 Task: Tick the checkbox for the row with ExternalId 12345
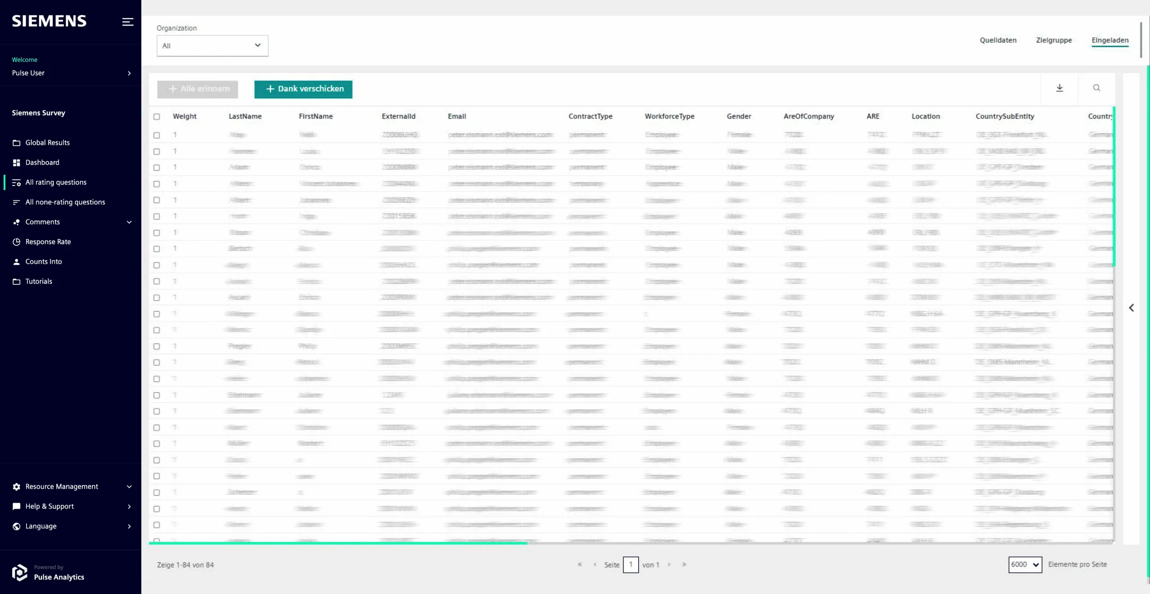click(x=156, y=395)
